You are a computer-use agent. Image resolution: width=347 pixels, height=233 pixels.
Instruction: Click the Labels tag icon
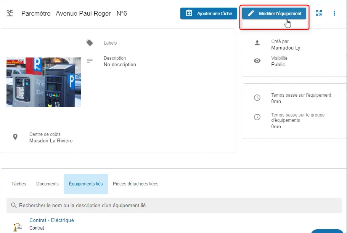click(x=90, y=43)
